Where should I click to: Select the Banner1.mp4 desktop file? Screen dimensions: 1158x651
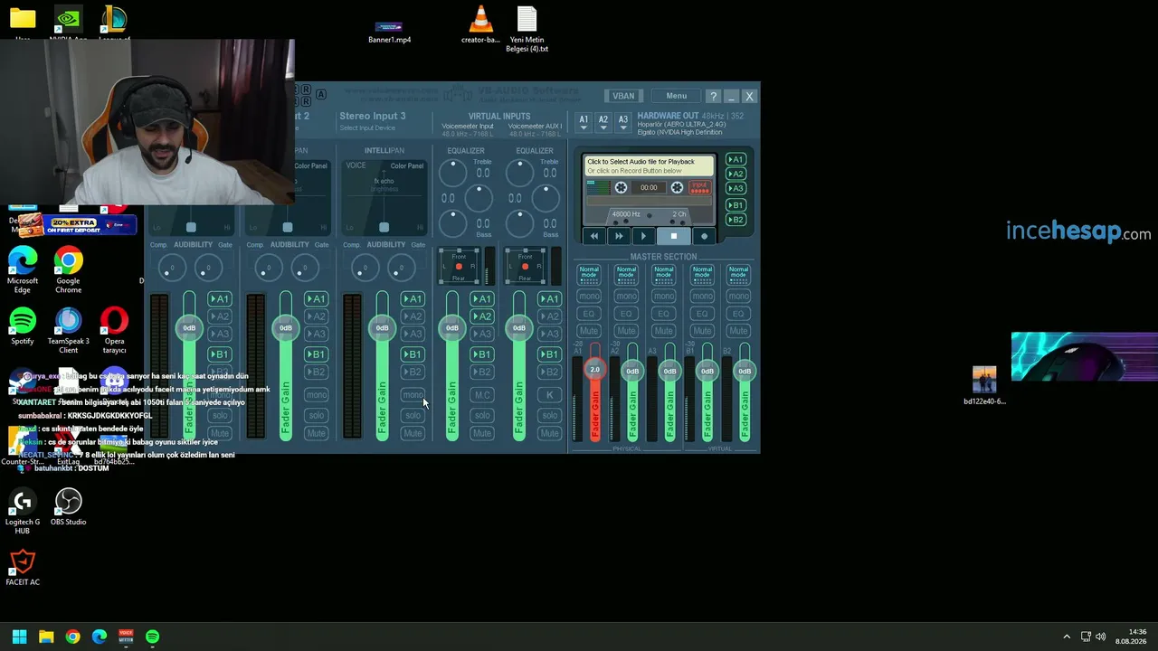[x=389, y=30]
